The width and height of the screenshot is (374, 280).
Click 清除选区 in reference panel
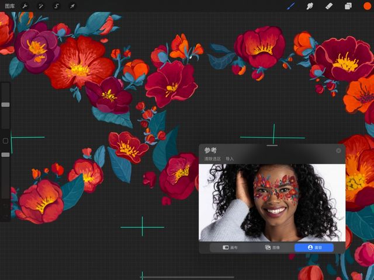tap(212, 159)
